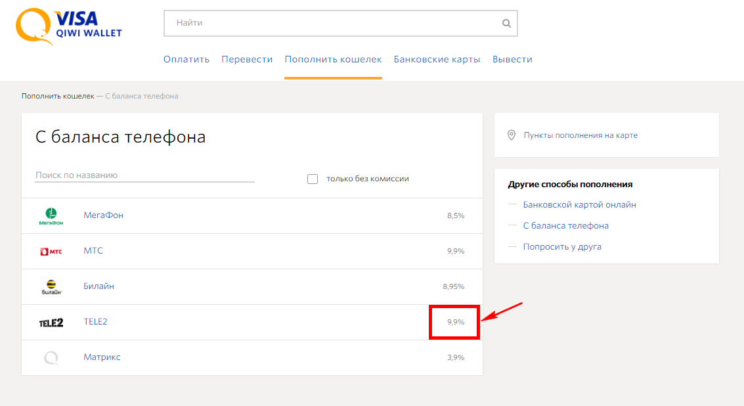
Task: Open the Visa QIWI Wallet logo homepage
Action: tap(69, 26)
